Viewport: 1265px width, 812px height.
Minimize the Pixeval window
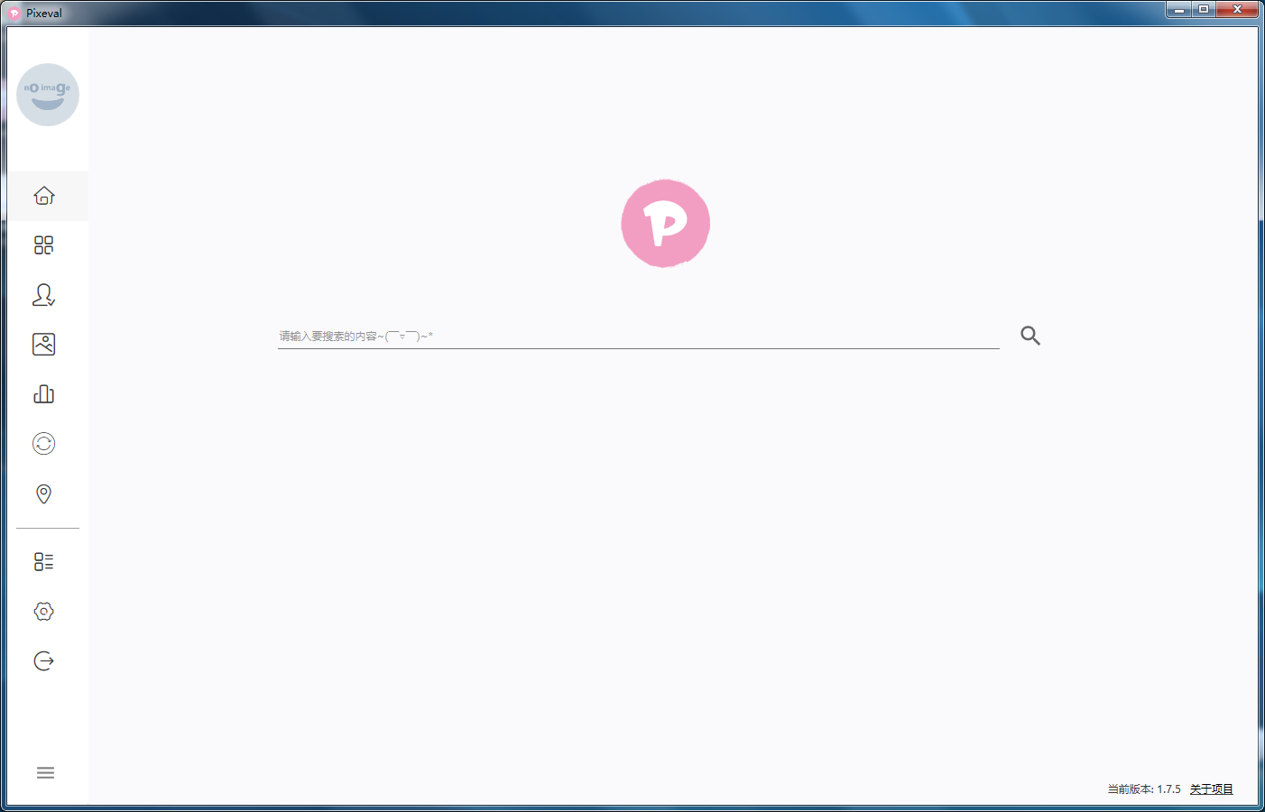(x=1178, y=10)
